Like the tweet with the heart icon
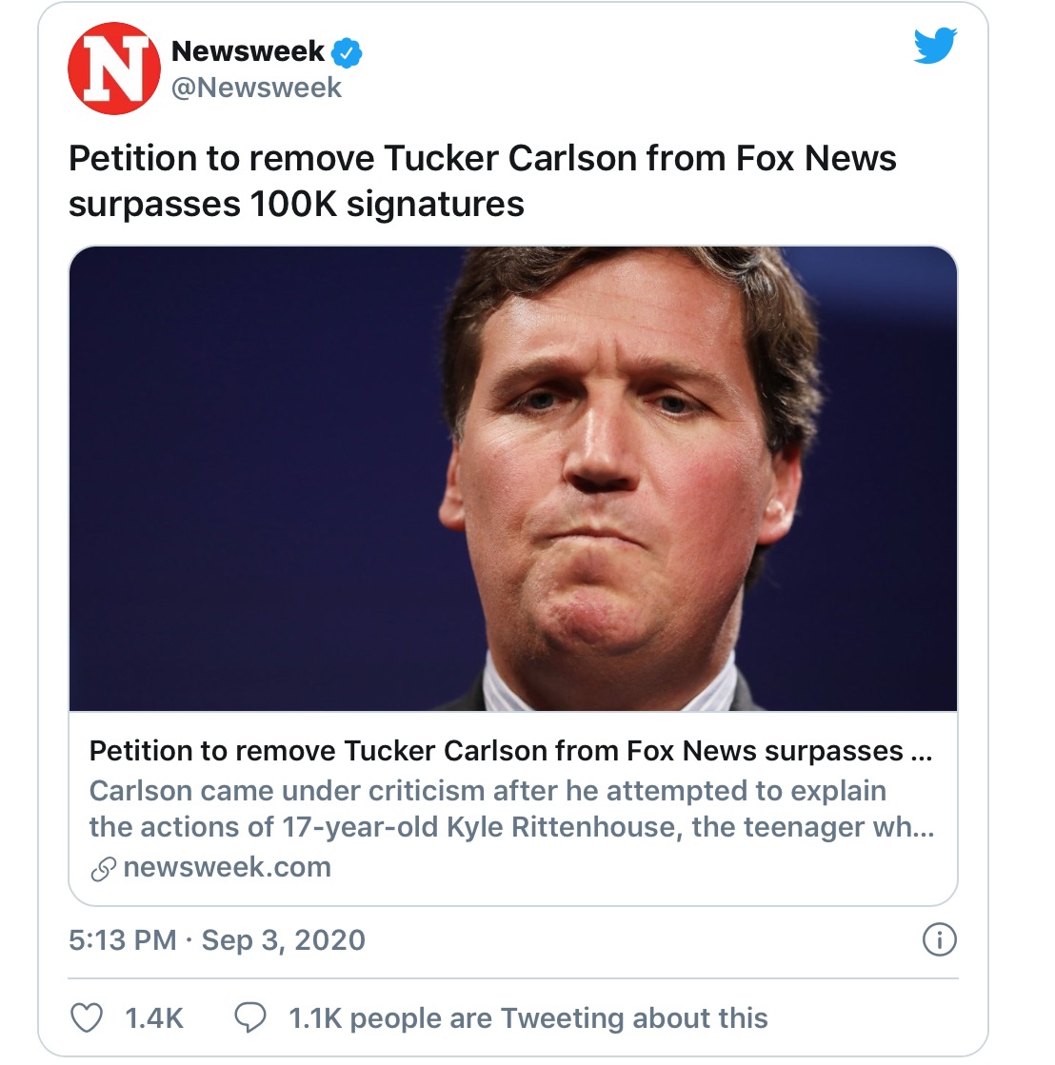Viewport: 1055px width, 1065px height. (x=88, y=1017)
